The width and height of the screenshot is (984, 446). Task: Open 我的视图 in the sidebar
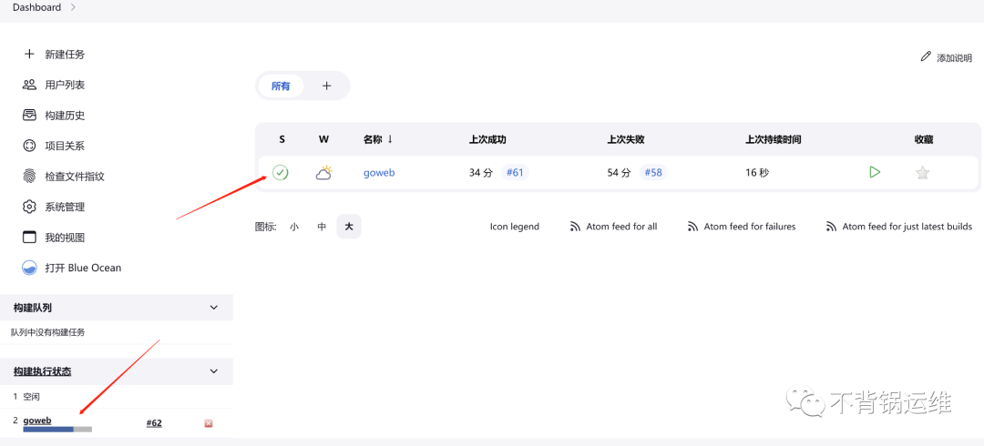pyautogui.click(x=65, y=238)
